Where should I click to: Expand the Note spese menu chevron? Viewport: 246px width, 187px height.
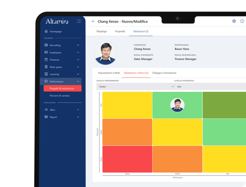point(78,67)
